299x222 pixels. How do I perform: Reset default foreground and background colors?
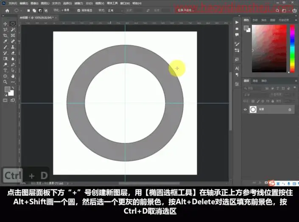pyautogui.click(x=6, y=95)
